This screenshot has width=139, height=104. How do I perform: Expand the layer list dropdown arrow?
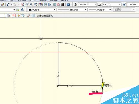pyautogui.click(x=14, y=10)
